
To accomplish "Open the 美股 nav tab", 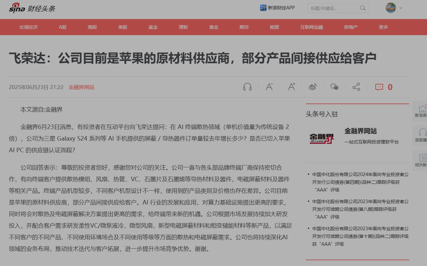I will (123, 27).
